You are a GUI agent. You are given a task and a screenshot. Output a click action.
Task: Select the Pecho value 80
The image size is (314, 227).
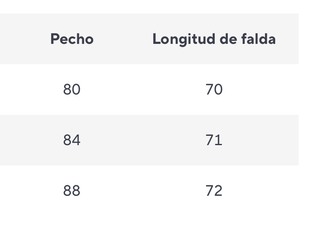[x=72, y=89]
